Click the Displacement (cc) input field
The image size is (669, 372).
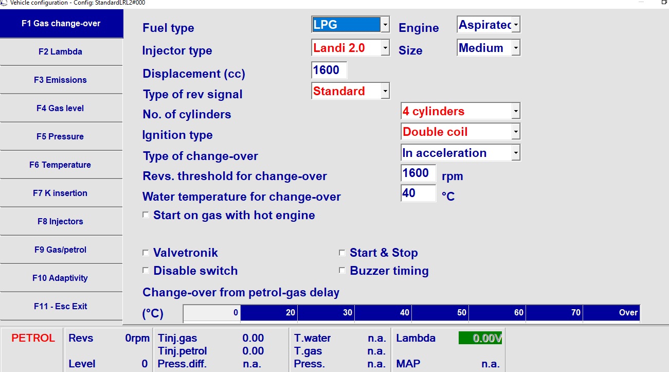[329, 70]
